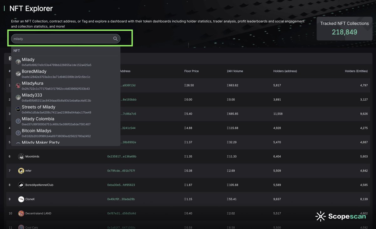Open the Decentraland LAND collection name
This screenshot has width=376, height=229.
[x=39, y=213]
